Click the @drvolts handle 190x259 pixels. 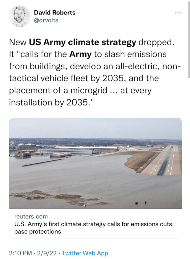coord(46,20)
